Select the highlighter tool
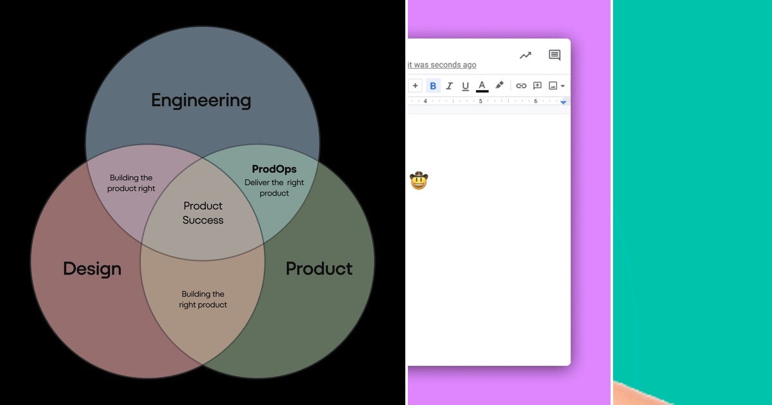The image size is (772, 405). click(500, 85)
